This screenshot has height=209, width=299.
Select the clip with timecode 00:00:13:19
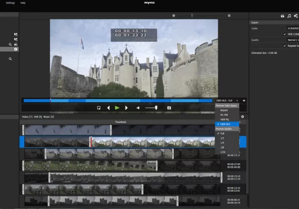tap(122, 190)
